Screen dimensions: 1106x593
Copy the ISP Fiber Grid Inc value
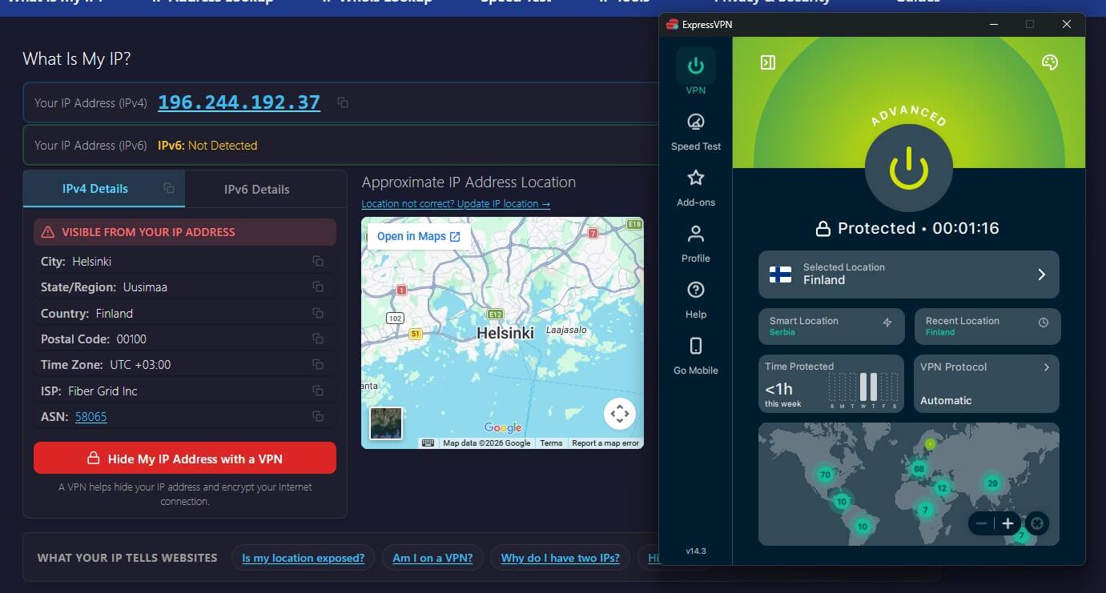318,391
